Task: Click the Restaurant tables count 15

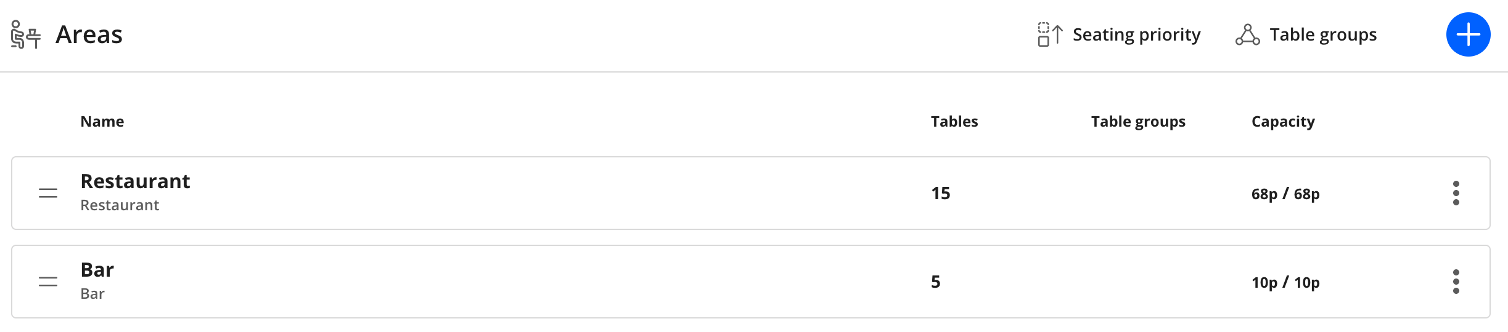Action: coord(941,193)
